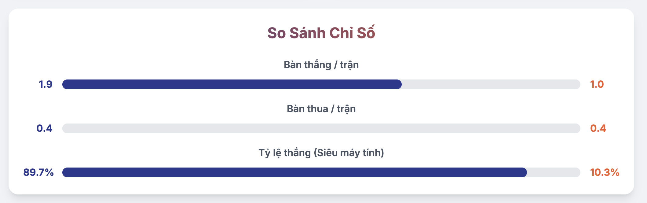
Task: Click the 89.7% win rate value
Action: (38, 172)
